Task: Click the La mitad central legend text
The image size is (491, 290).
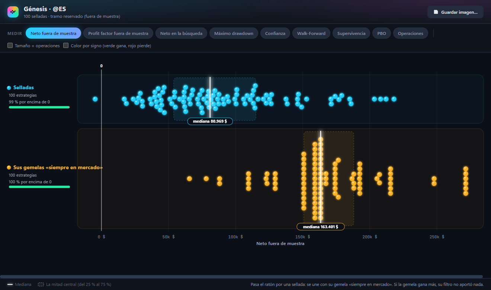Action: tap(78, 284)
